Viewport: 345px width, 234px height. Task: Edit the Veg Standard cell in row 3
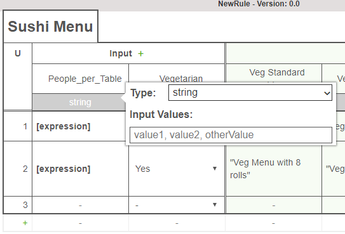(x=274, y=205)
